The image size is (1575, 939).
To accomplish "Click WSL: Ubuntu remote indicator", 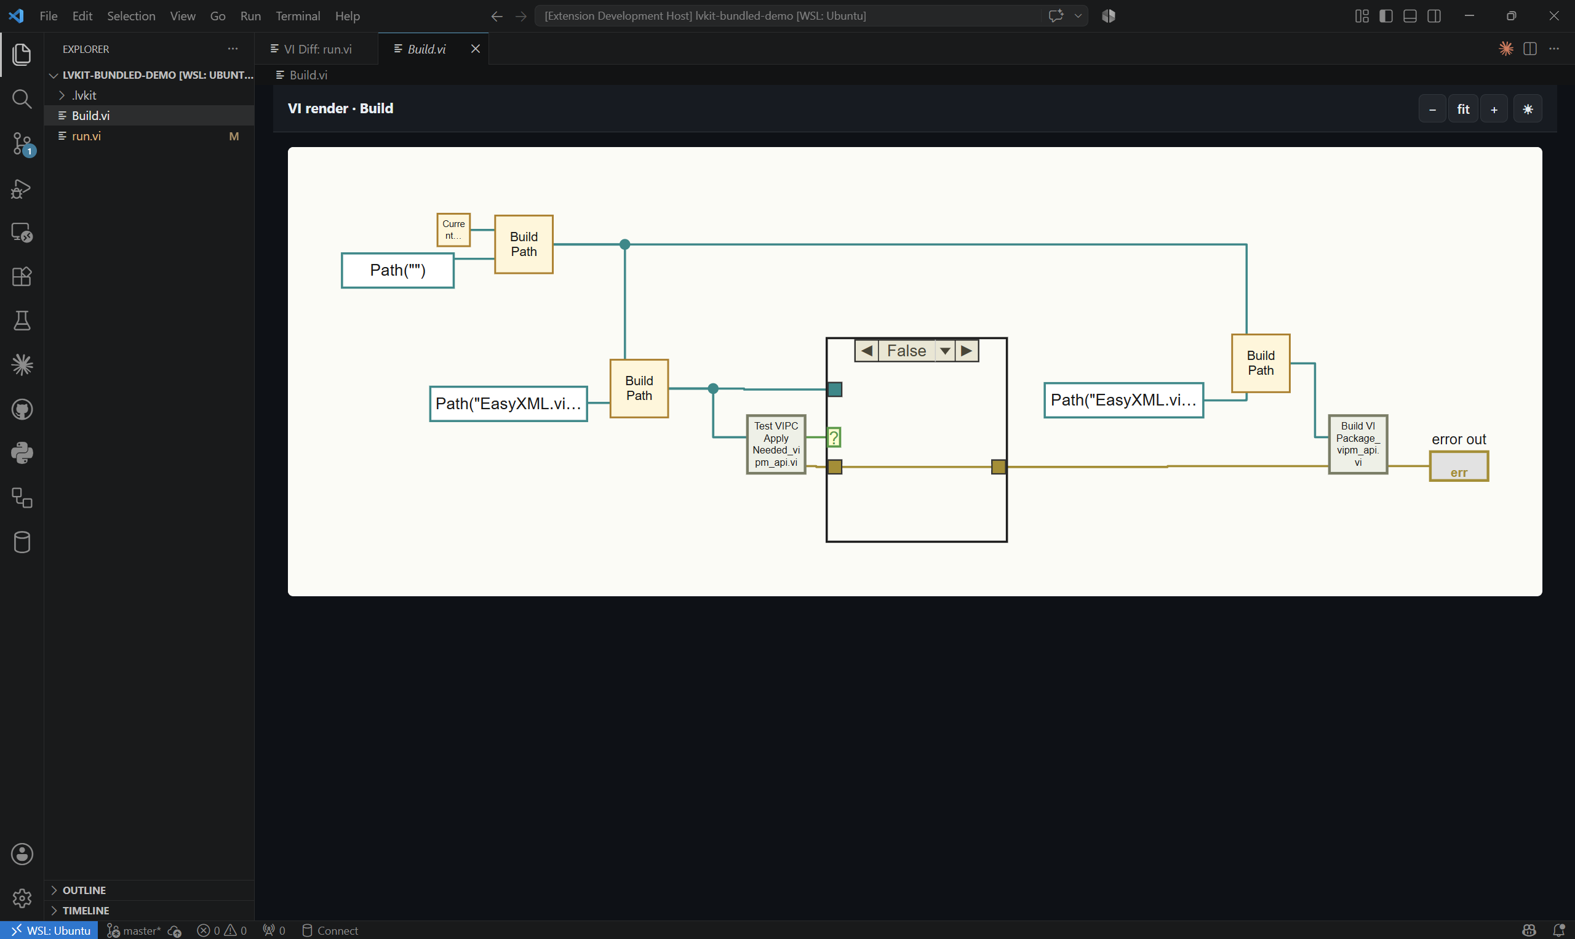I will 49,930.
